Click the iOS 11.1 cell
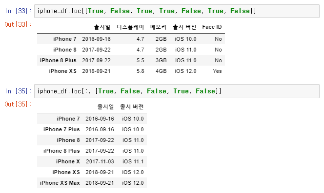Image resolution: width=324 pixels, height=193 pixels. (x=133, y=161)
